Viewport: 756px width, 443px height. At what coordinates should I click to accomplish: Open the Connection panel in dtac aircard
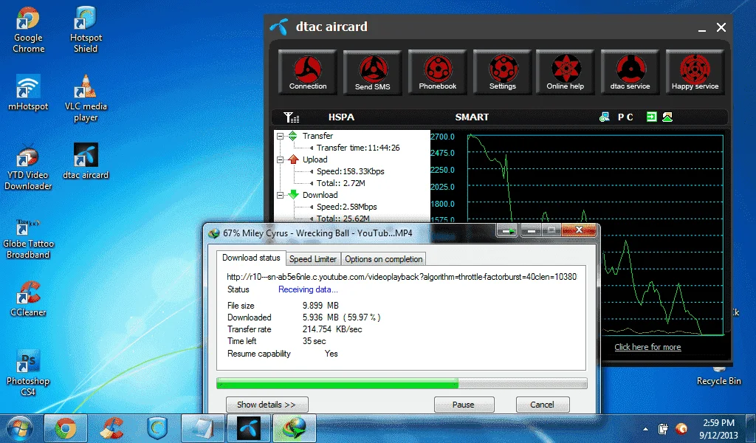pyautogui.click(x=308, y=72)
